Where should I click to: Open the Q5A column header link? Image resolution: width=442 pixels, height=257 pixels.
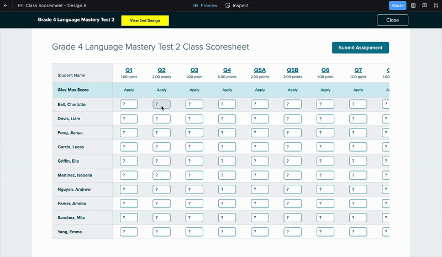click(x=260, y=70)
